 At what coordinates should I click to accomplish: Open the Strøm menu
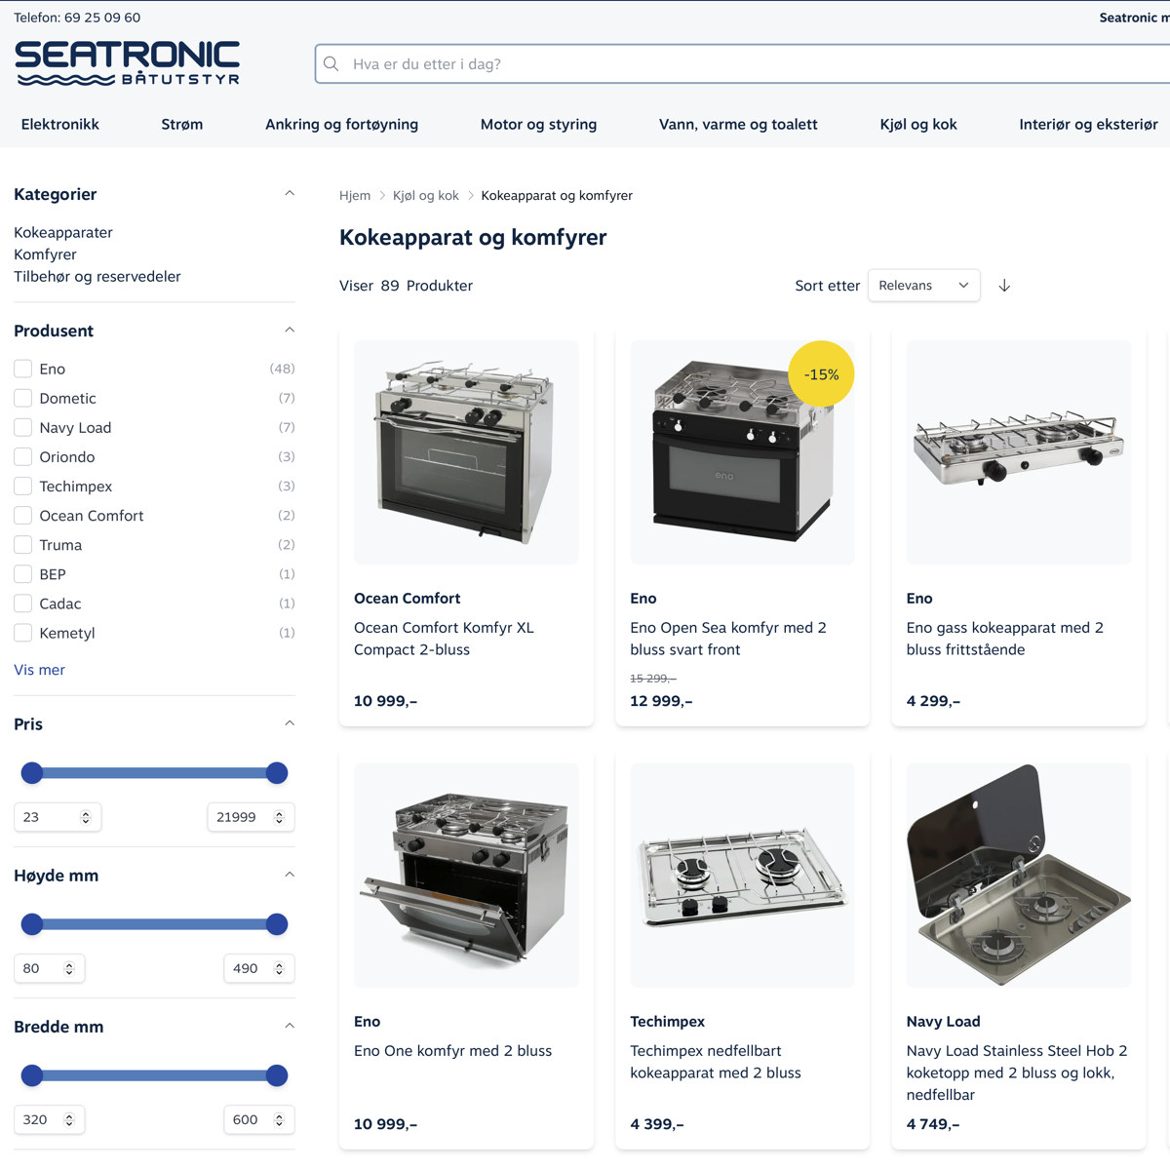click(x=182, y=124)
